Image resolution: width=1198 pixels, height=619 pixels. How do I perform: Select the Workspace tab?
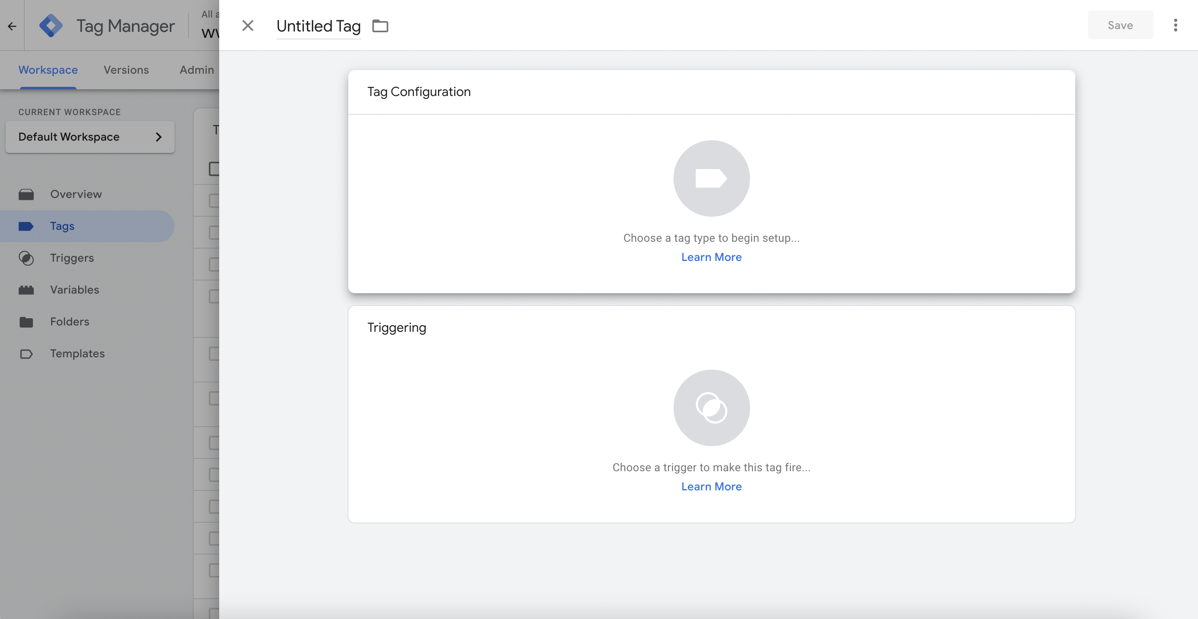(48, 70)
